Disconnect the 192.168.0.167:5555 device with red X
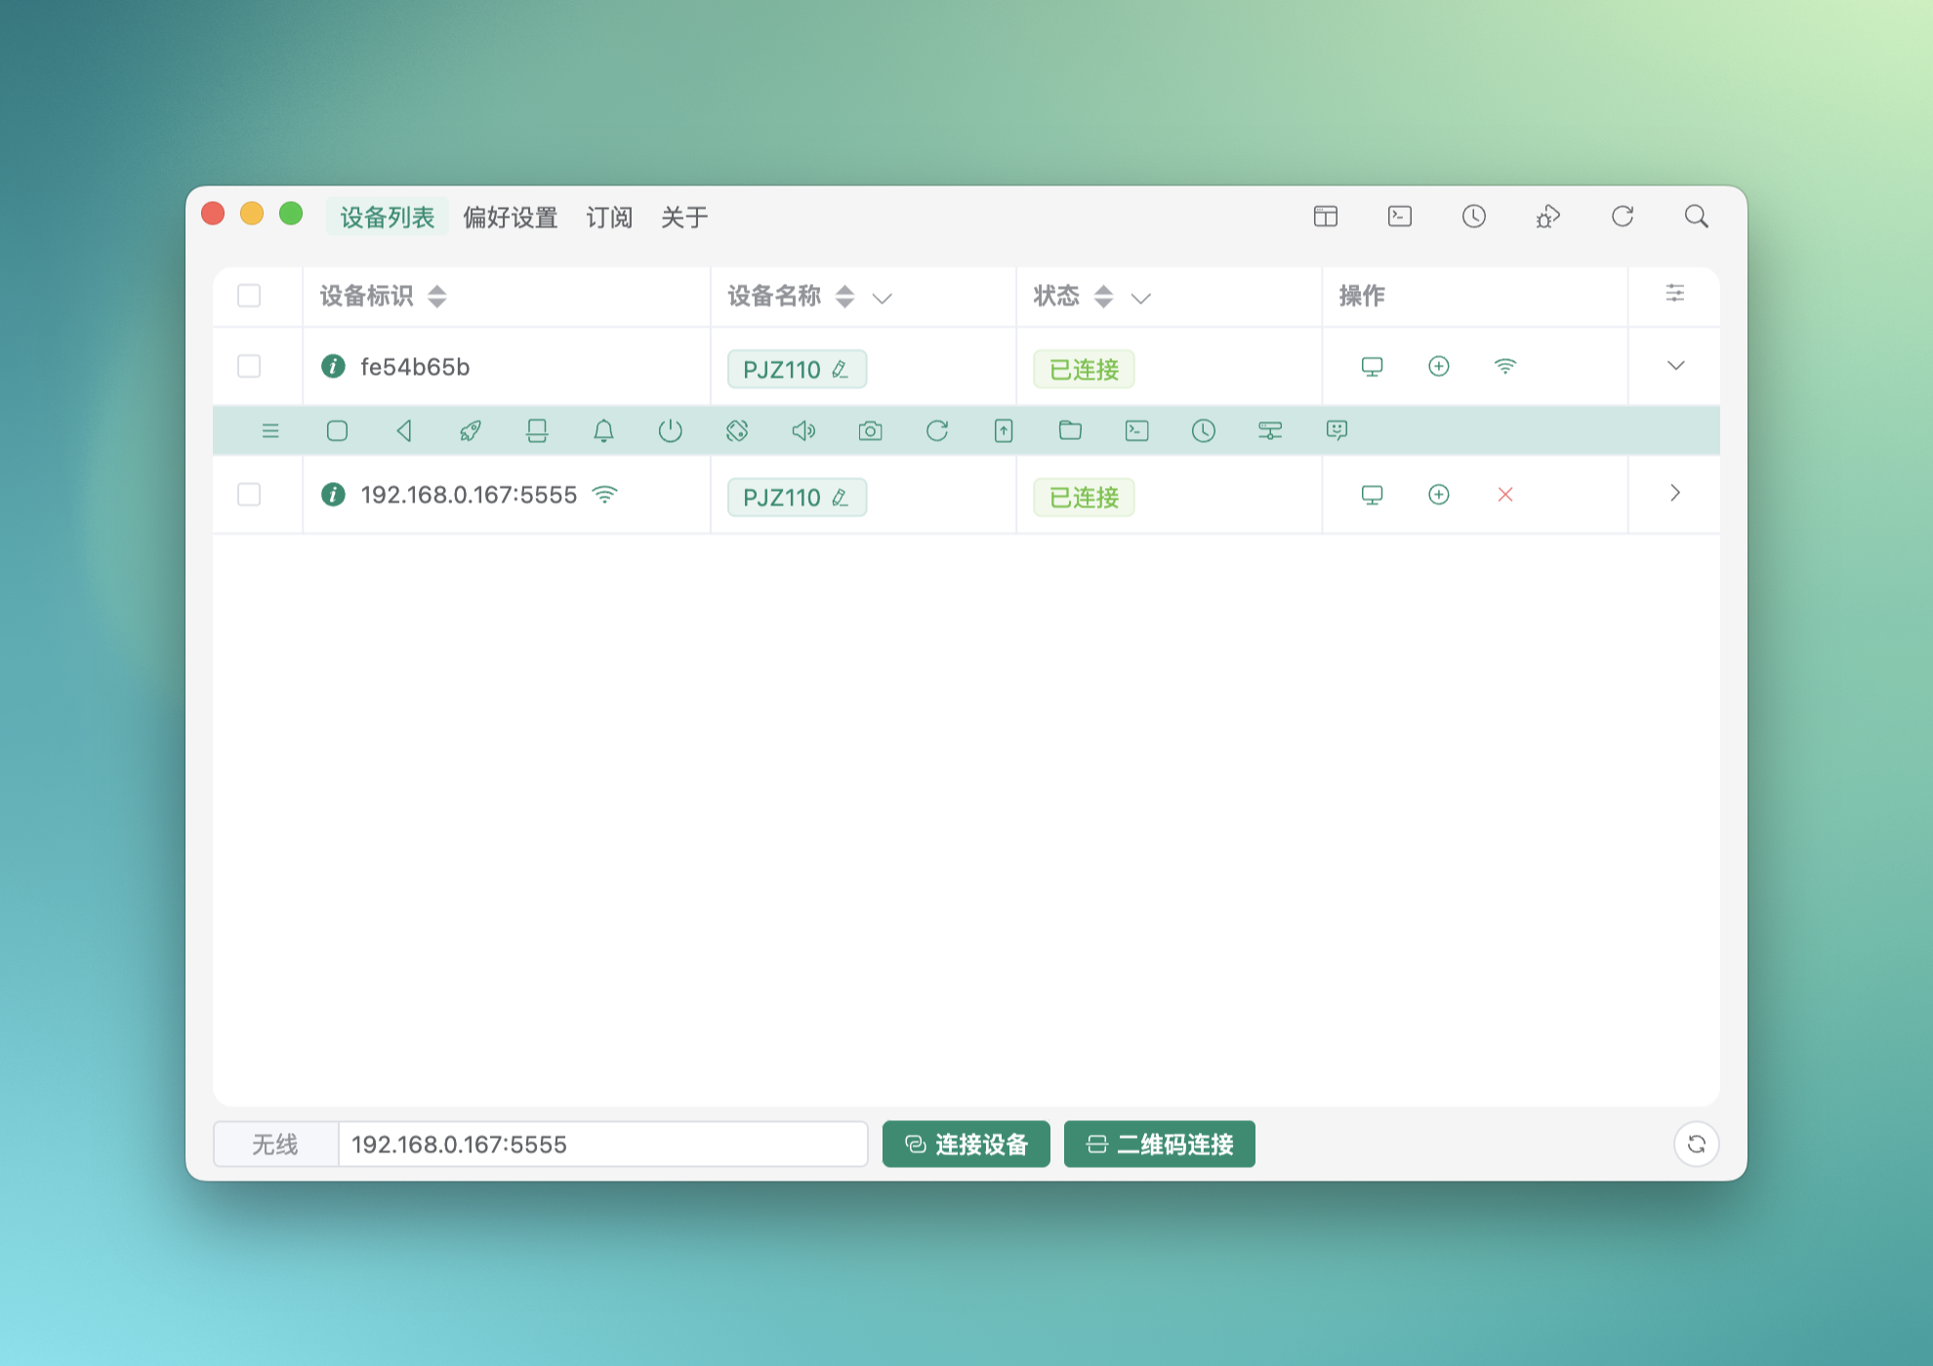This screenshot has height=1366, width=1933. tap(1504, 495)
